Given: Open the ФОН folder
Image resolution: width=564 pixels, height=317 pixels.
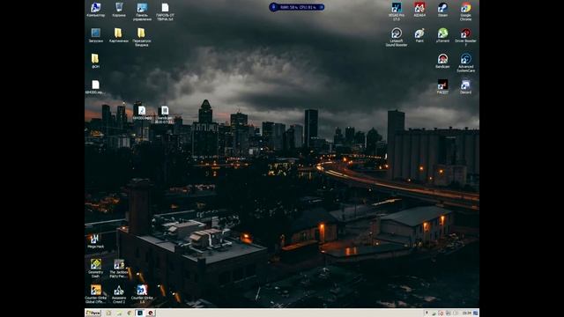Looking at the screenshot, I should pyautogui.click(x=95, y=61).
